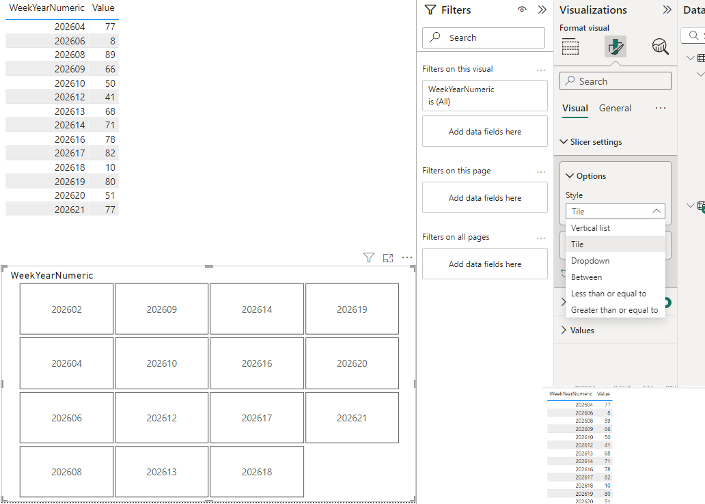Select slicer tile 202614
The height and width of the screenshot is (504, 705).
tap(257, 309)
